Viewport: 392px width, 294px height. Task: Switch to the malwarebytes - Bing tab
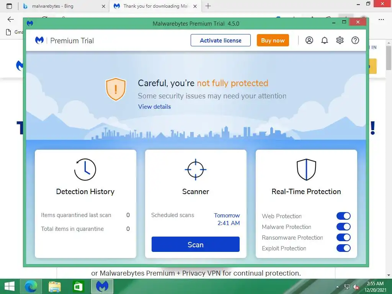pos(64,6)
